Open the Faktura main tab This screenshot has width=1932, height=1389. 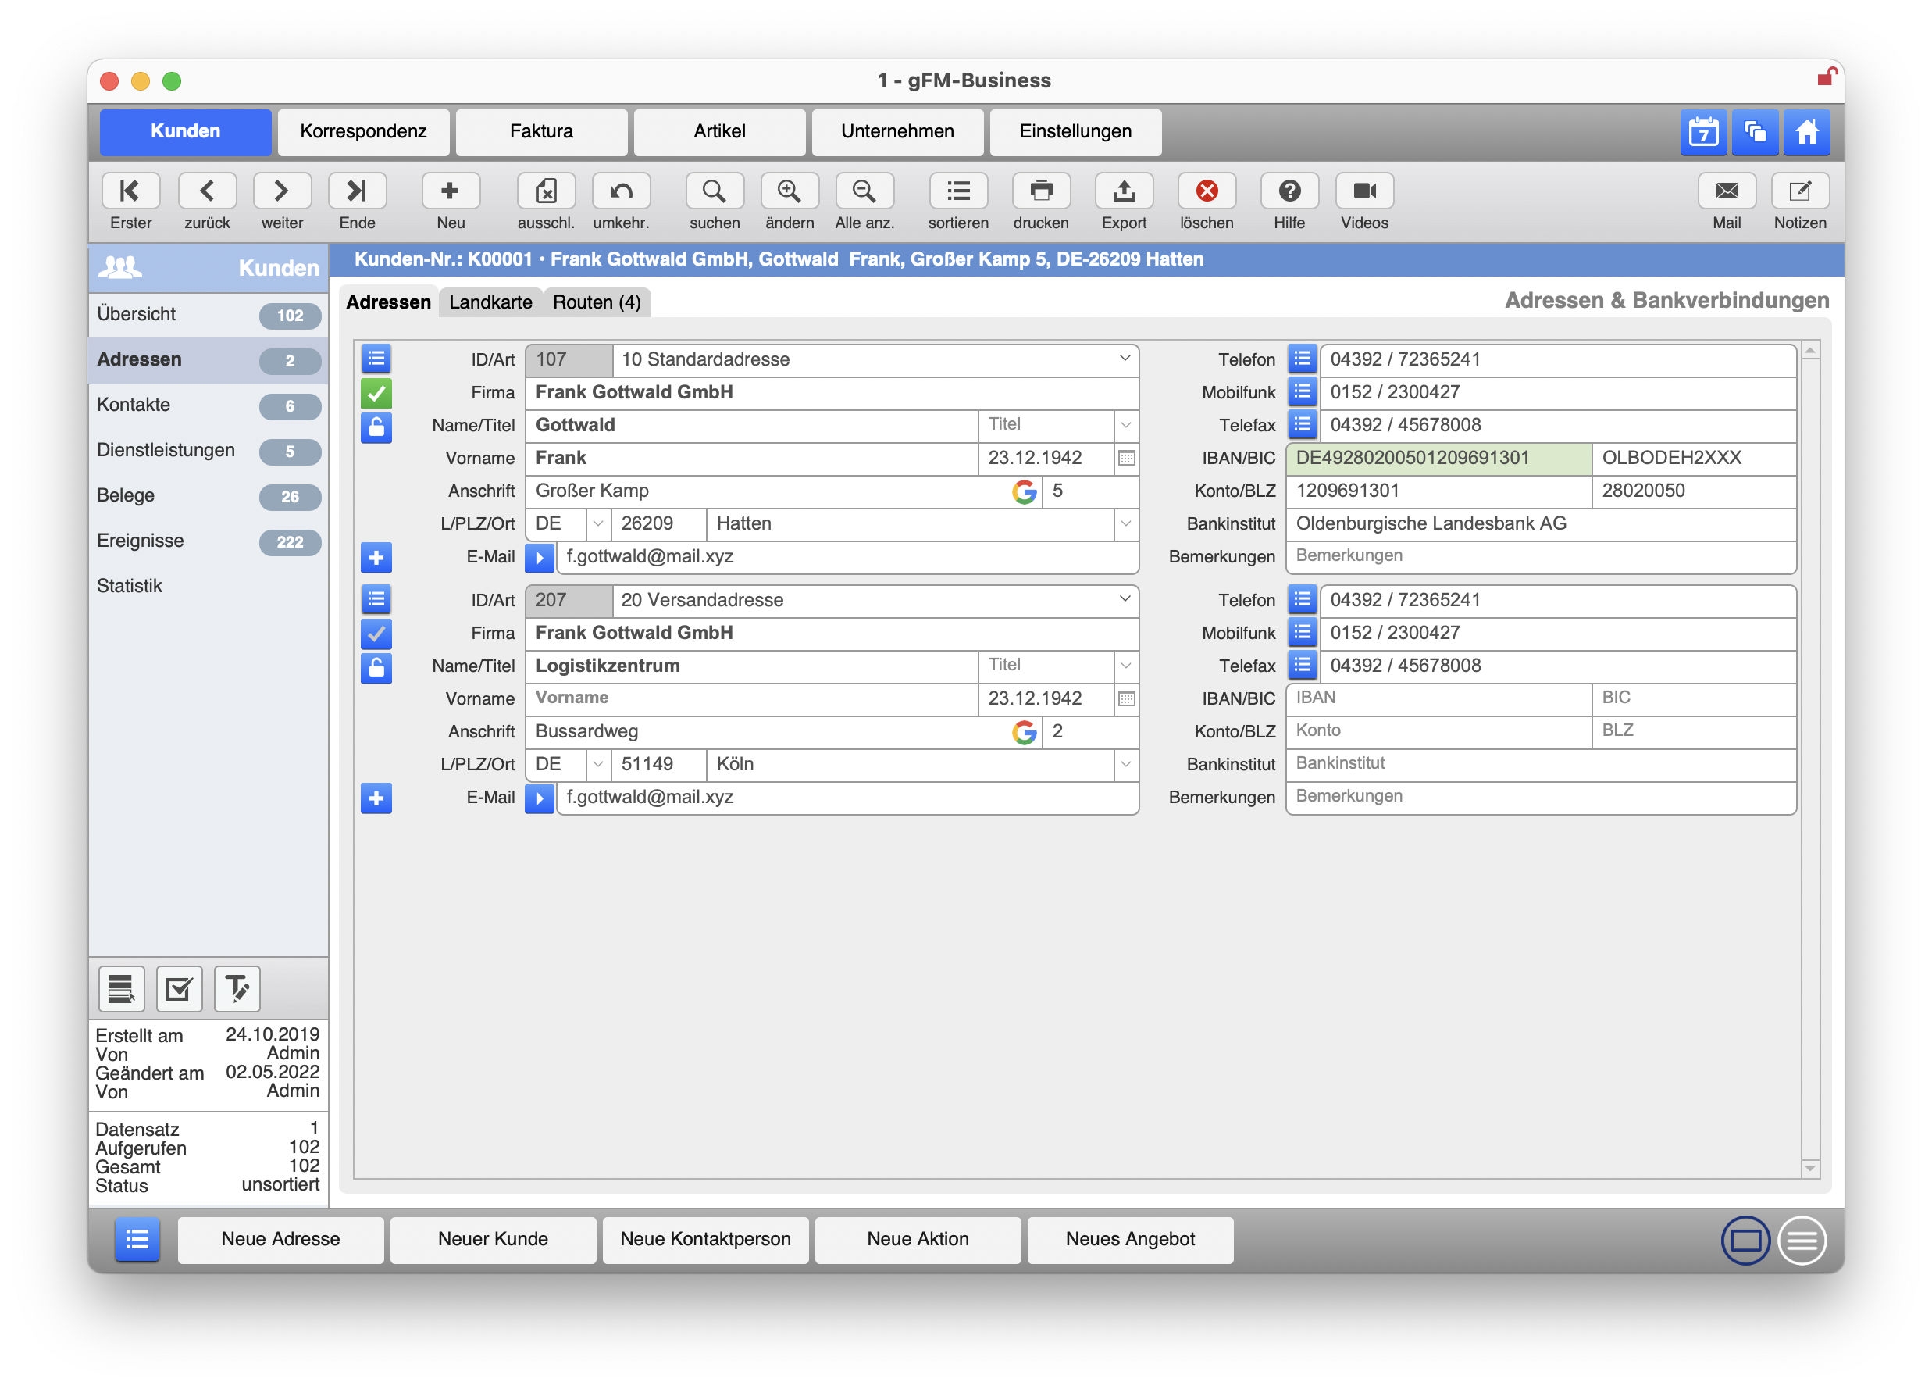click(x=541, y=131)
